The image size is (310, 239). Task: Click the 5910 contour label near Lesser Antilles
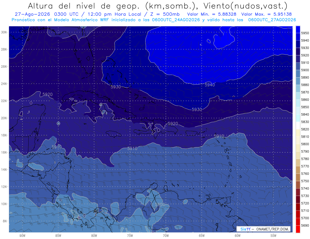coord(219,136)
